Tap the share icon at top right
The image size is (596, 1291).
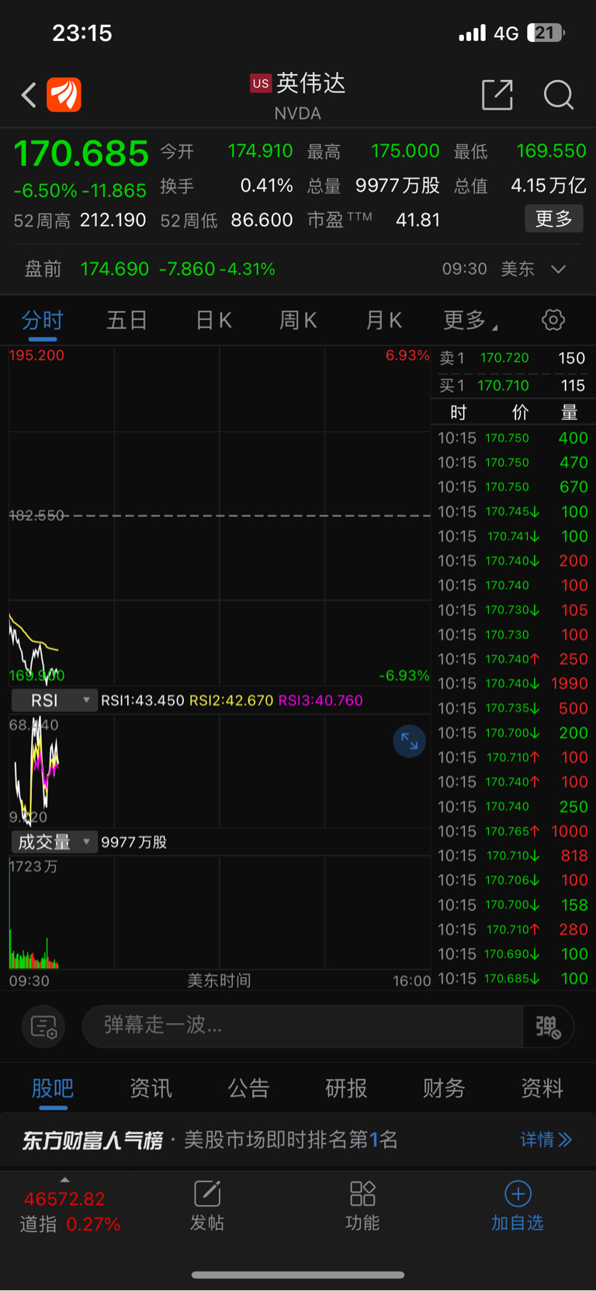click(x=497, y=95)
